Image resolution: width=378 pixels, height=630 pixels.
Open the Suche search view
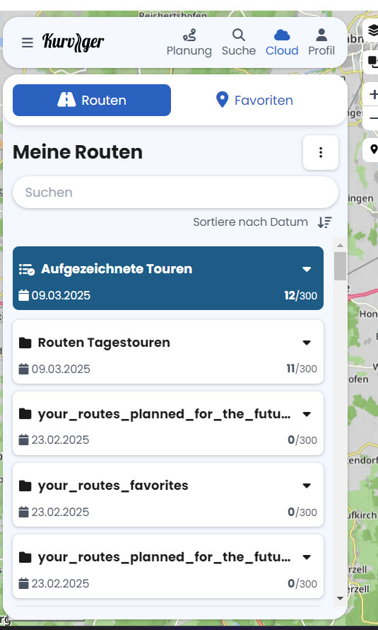(x=239, y=42)
